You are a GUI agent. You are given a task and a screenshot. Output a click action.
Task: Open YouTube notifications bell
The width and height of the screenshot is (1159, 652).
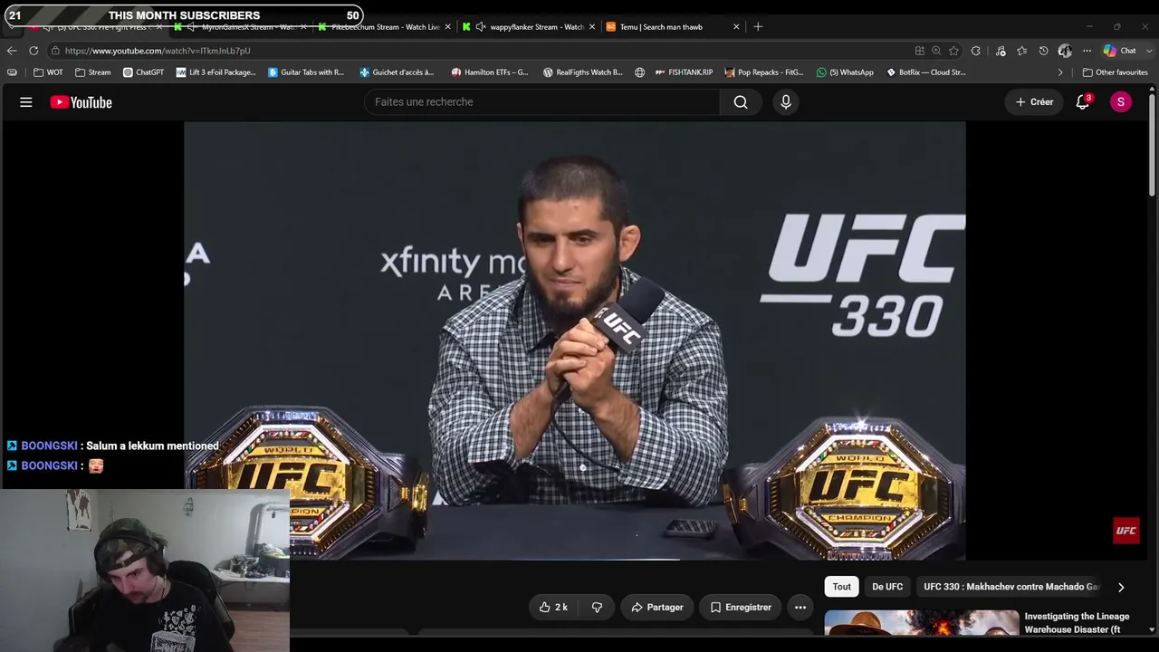point(1083,102)
